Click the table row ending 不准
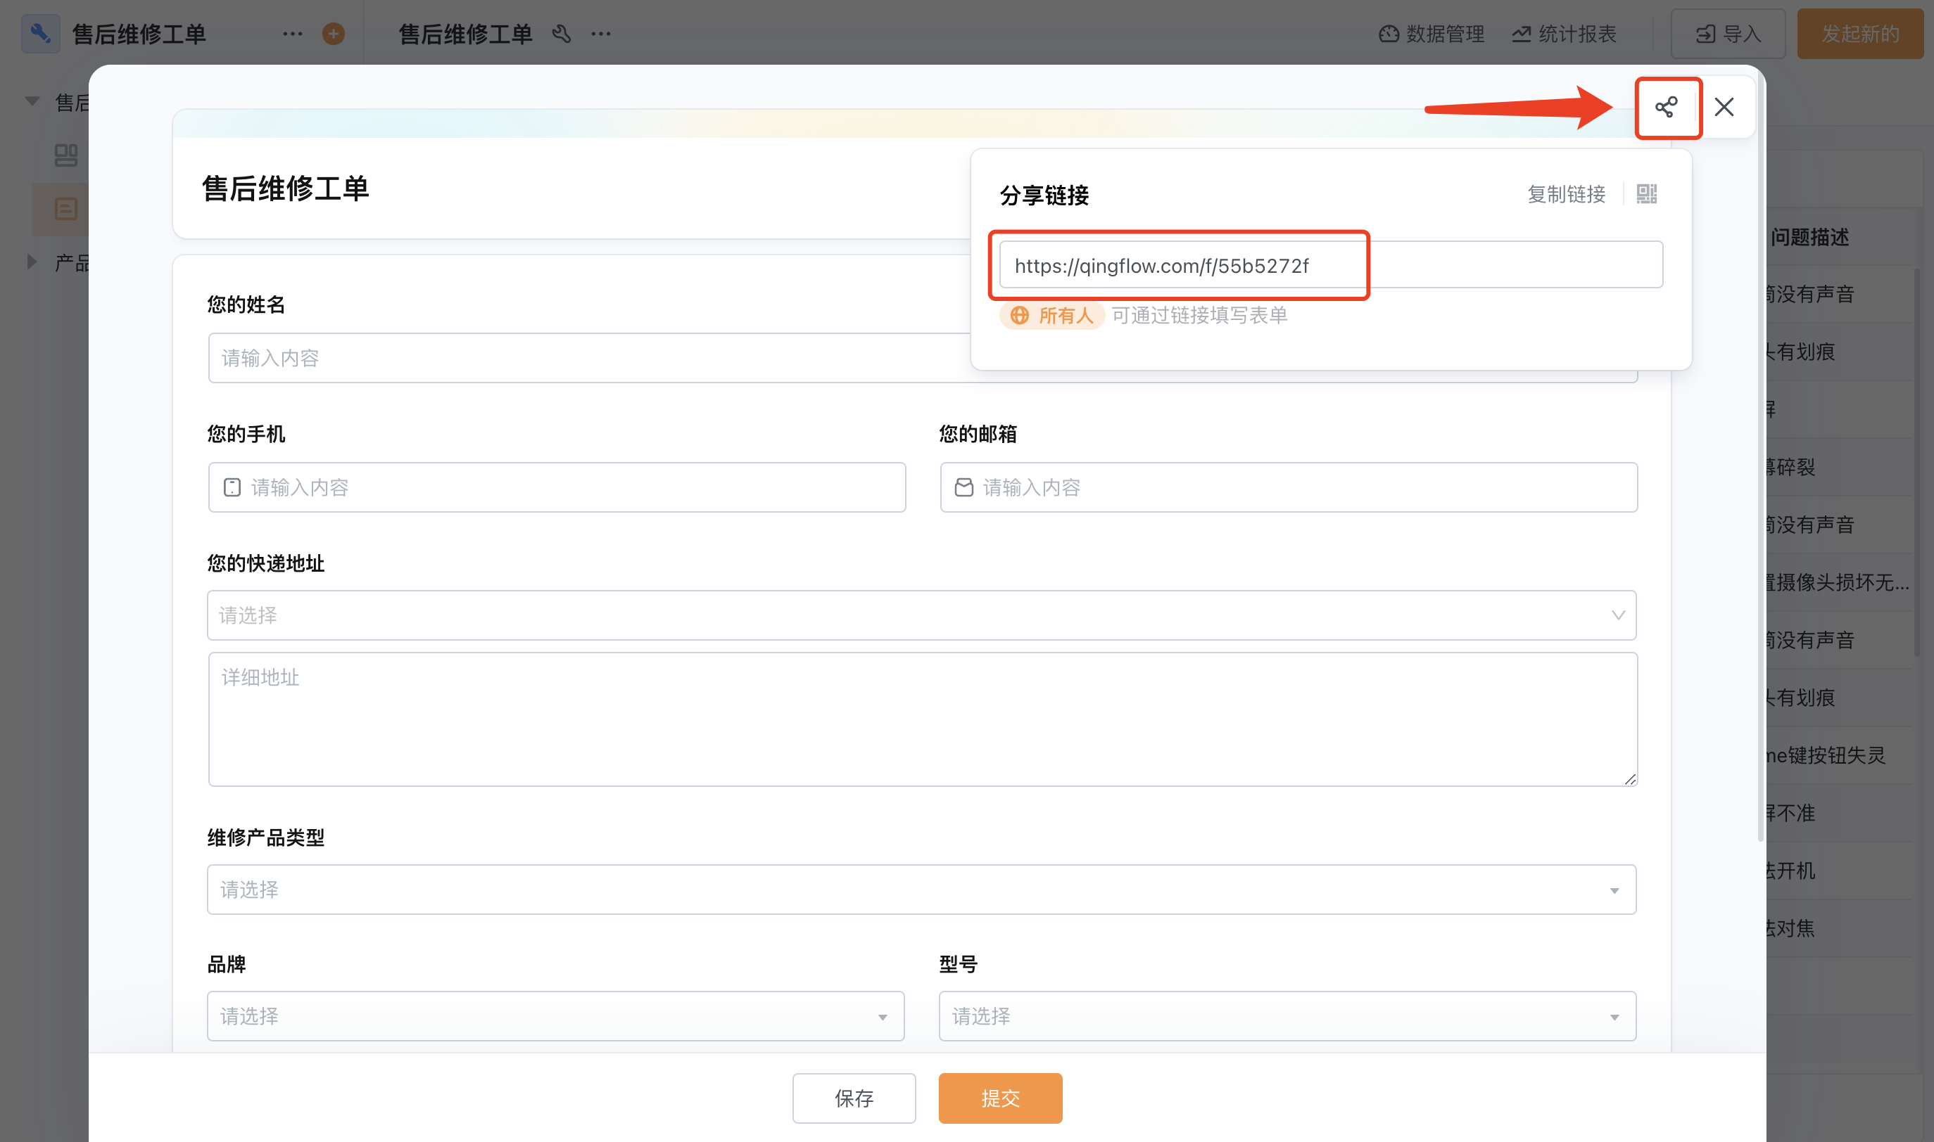1934x1142 pixels. click(x=1838, y=814)
